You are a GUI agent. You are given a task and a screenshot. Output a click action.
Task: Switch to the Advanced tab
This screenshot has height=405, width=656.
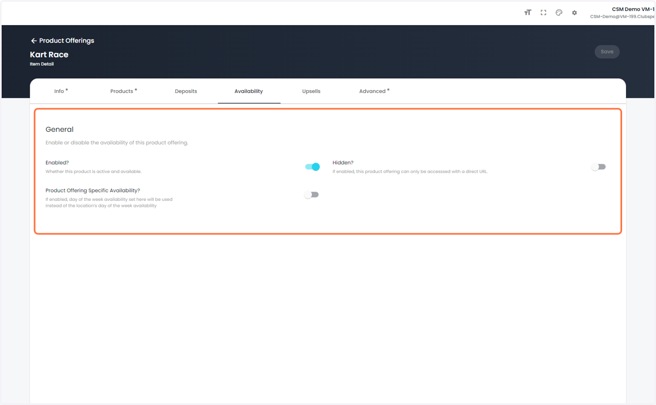tap(374, 91)
